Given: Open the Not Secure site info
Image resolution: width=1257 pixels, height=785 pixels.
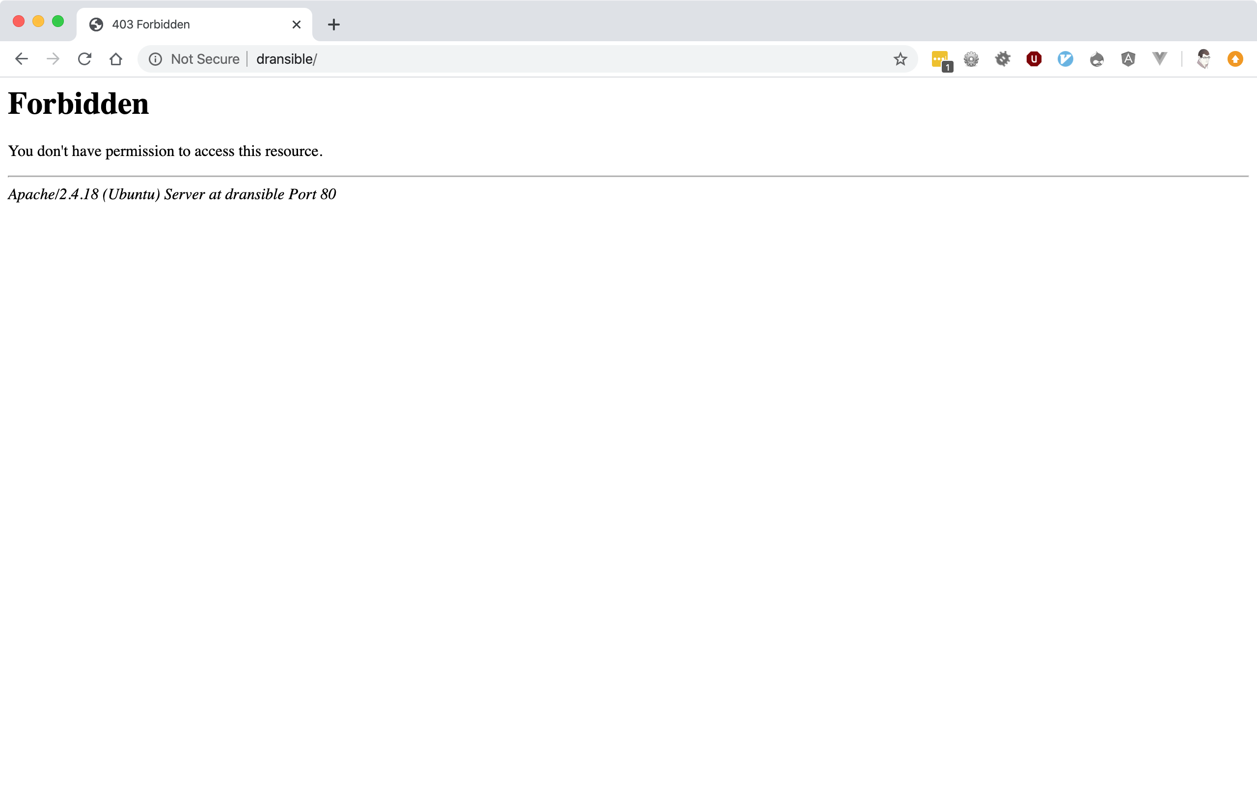Looking at the screenshot, I should [x=195, y=59].
